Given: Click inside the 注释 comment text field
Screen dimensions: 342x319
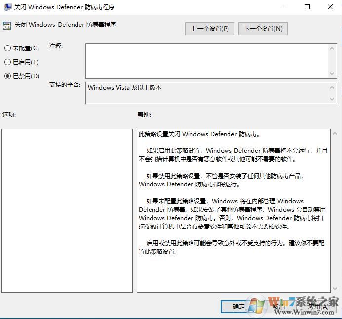Looking at the screenshot, I should coord(207,61).
